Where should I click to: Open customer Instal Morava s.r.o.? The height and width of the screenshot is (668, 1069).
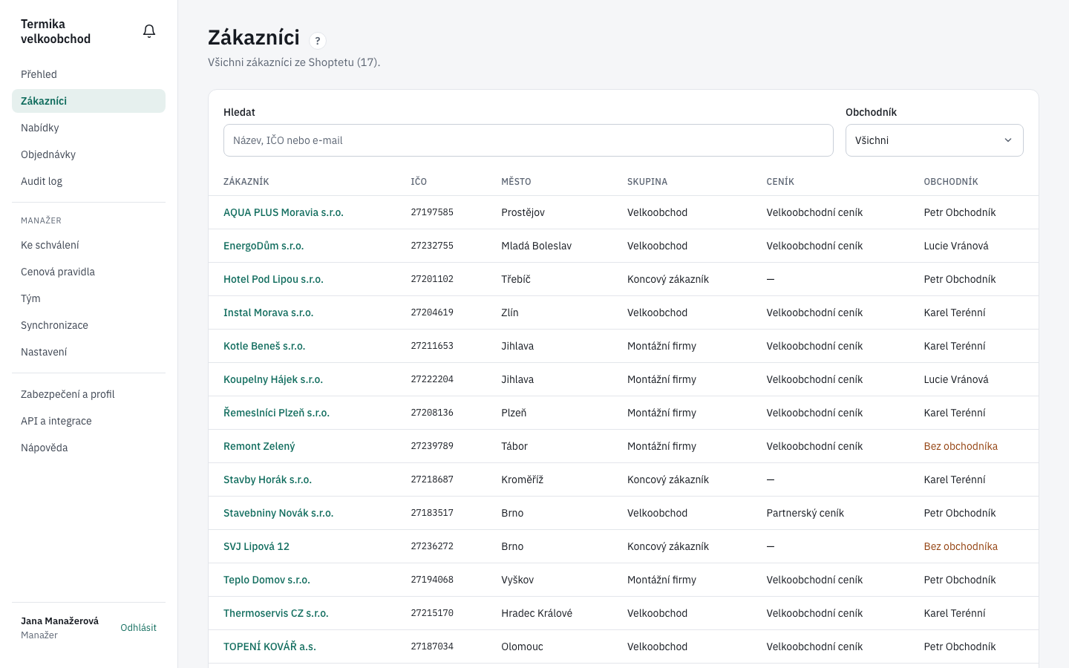pos(269,312)
